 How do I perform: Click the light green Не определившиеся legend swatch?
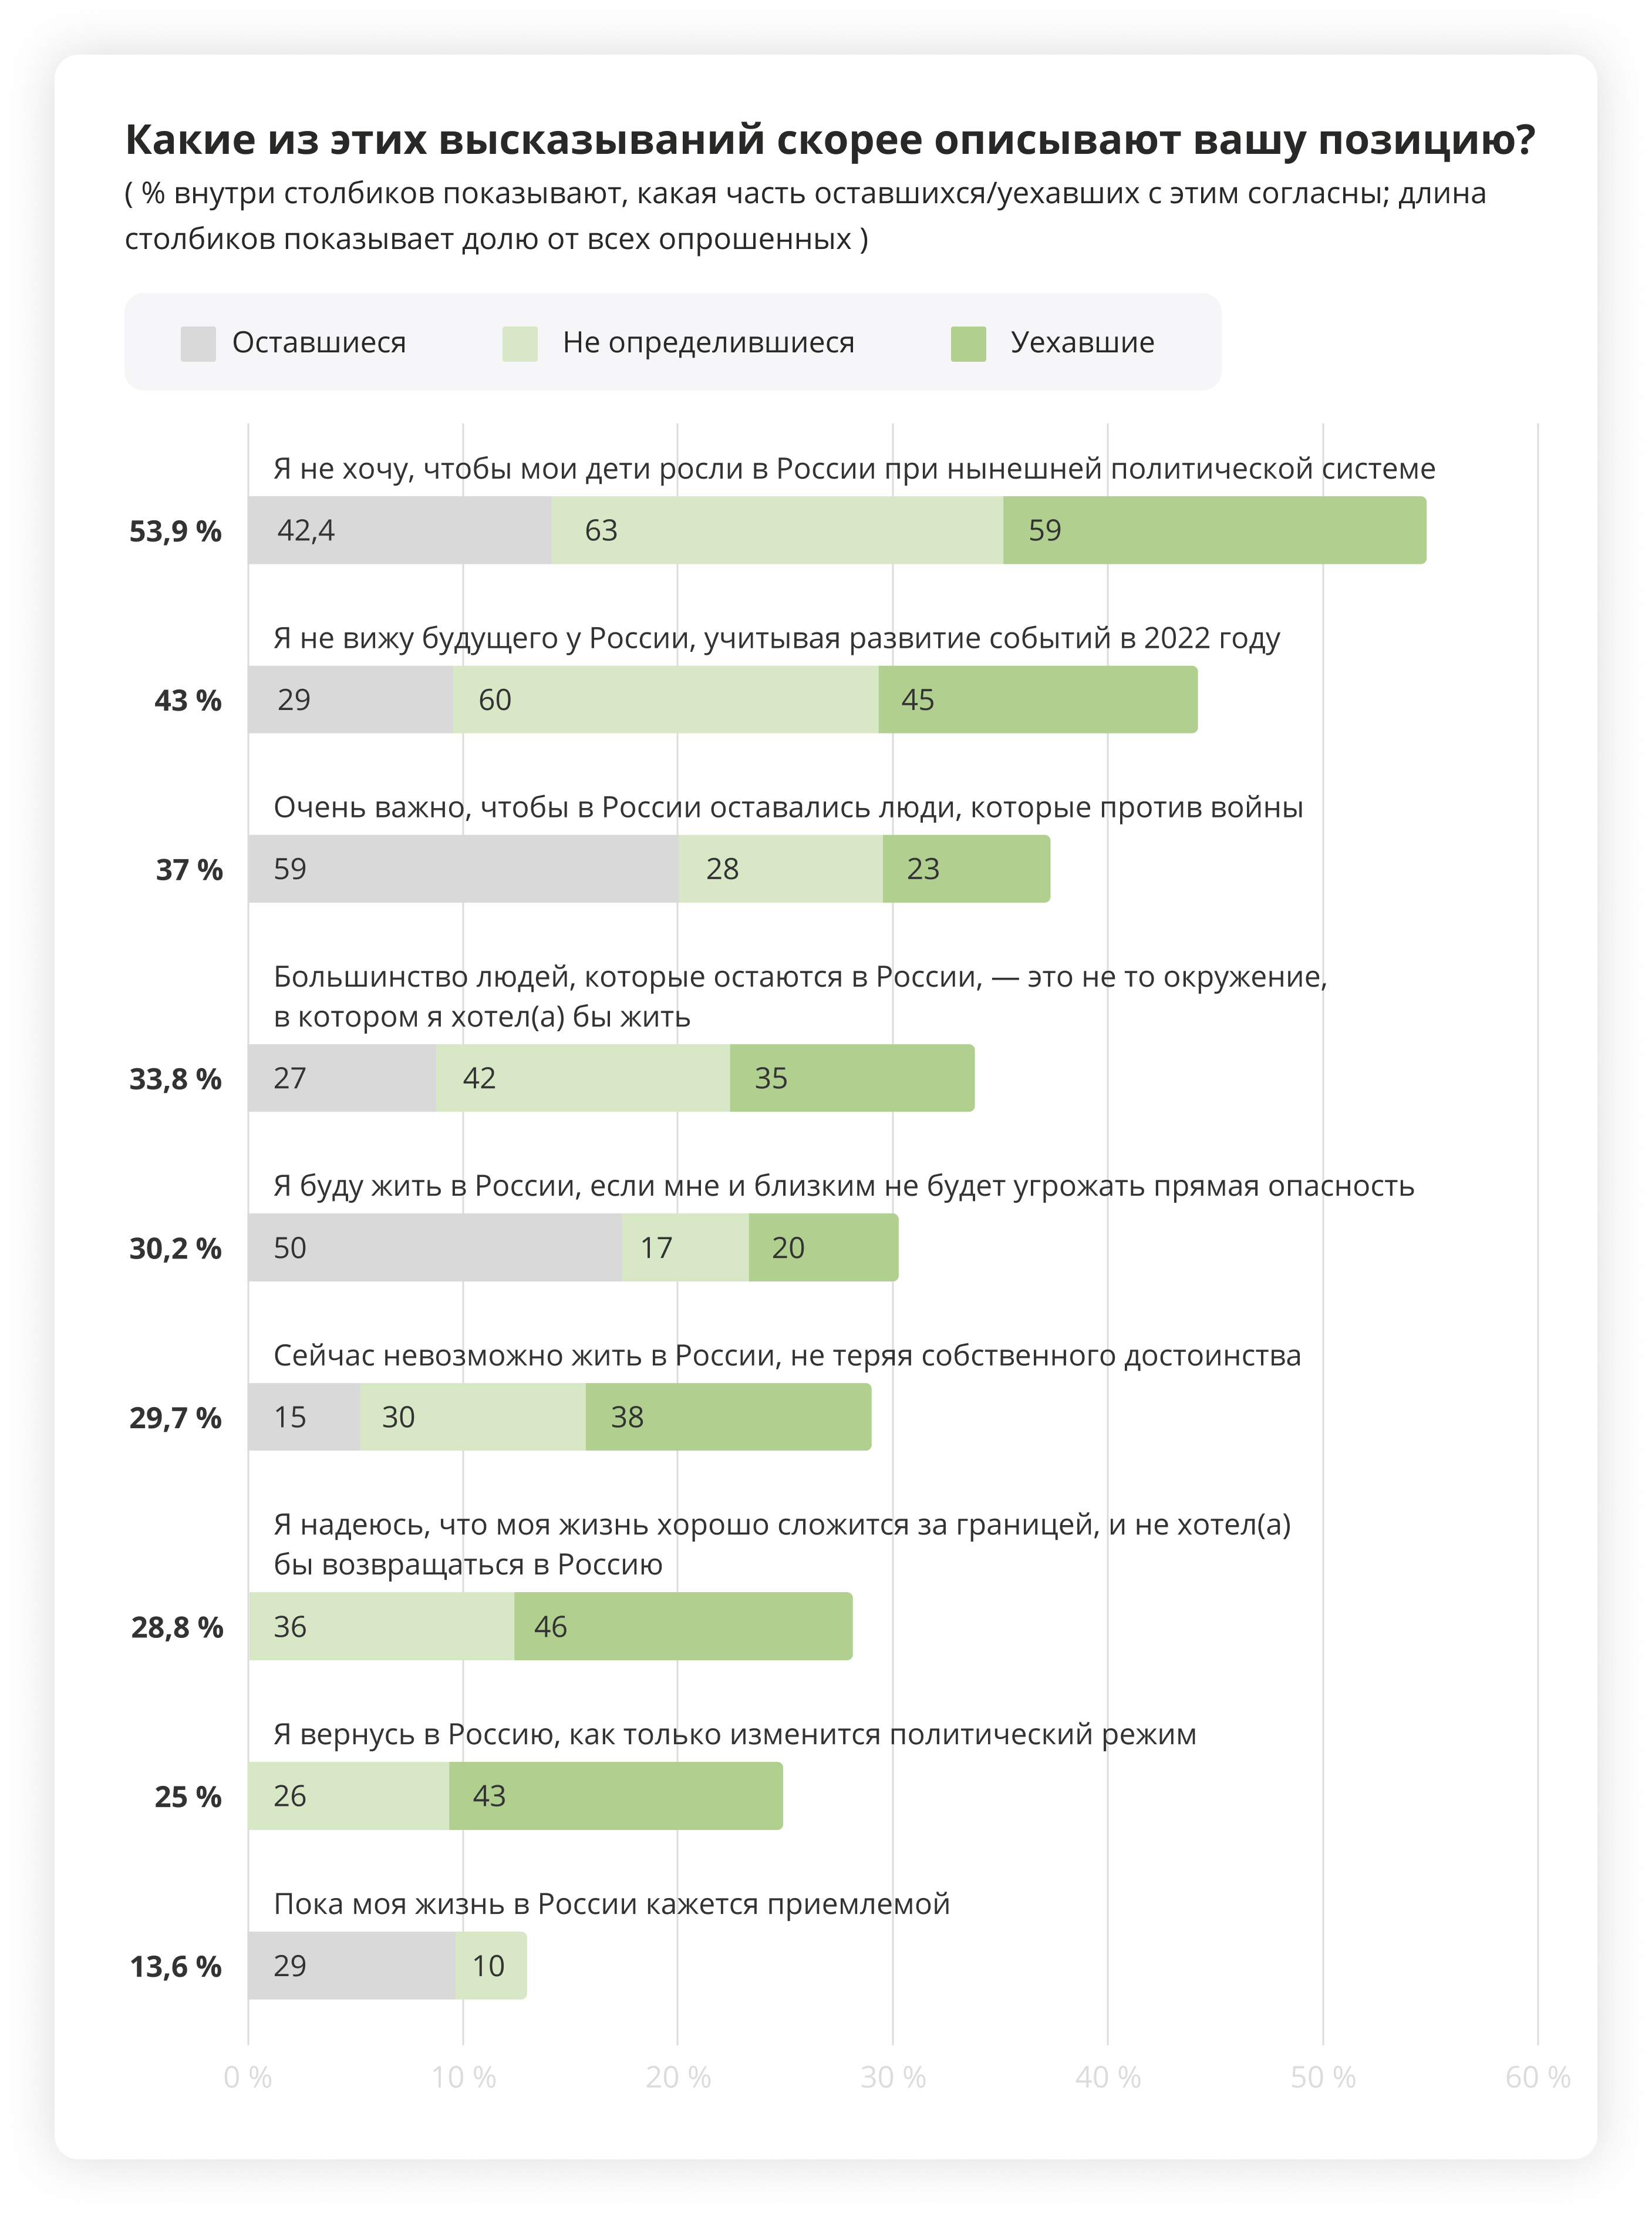pos(520,343)
